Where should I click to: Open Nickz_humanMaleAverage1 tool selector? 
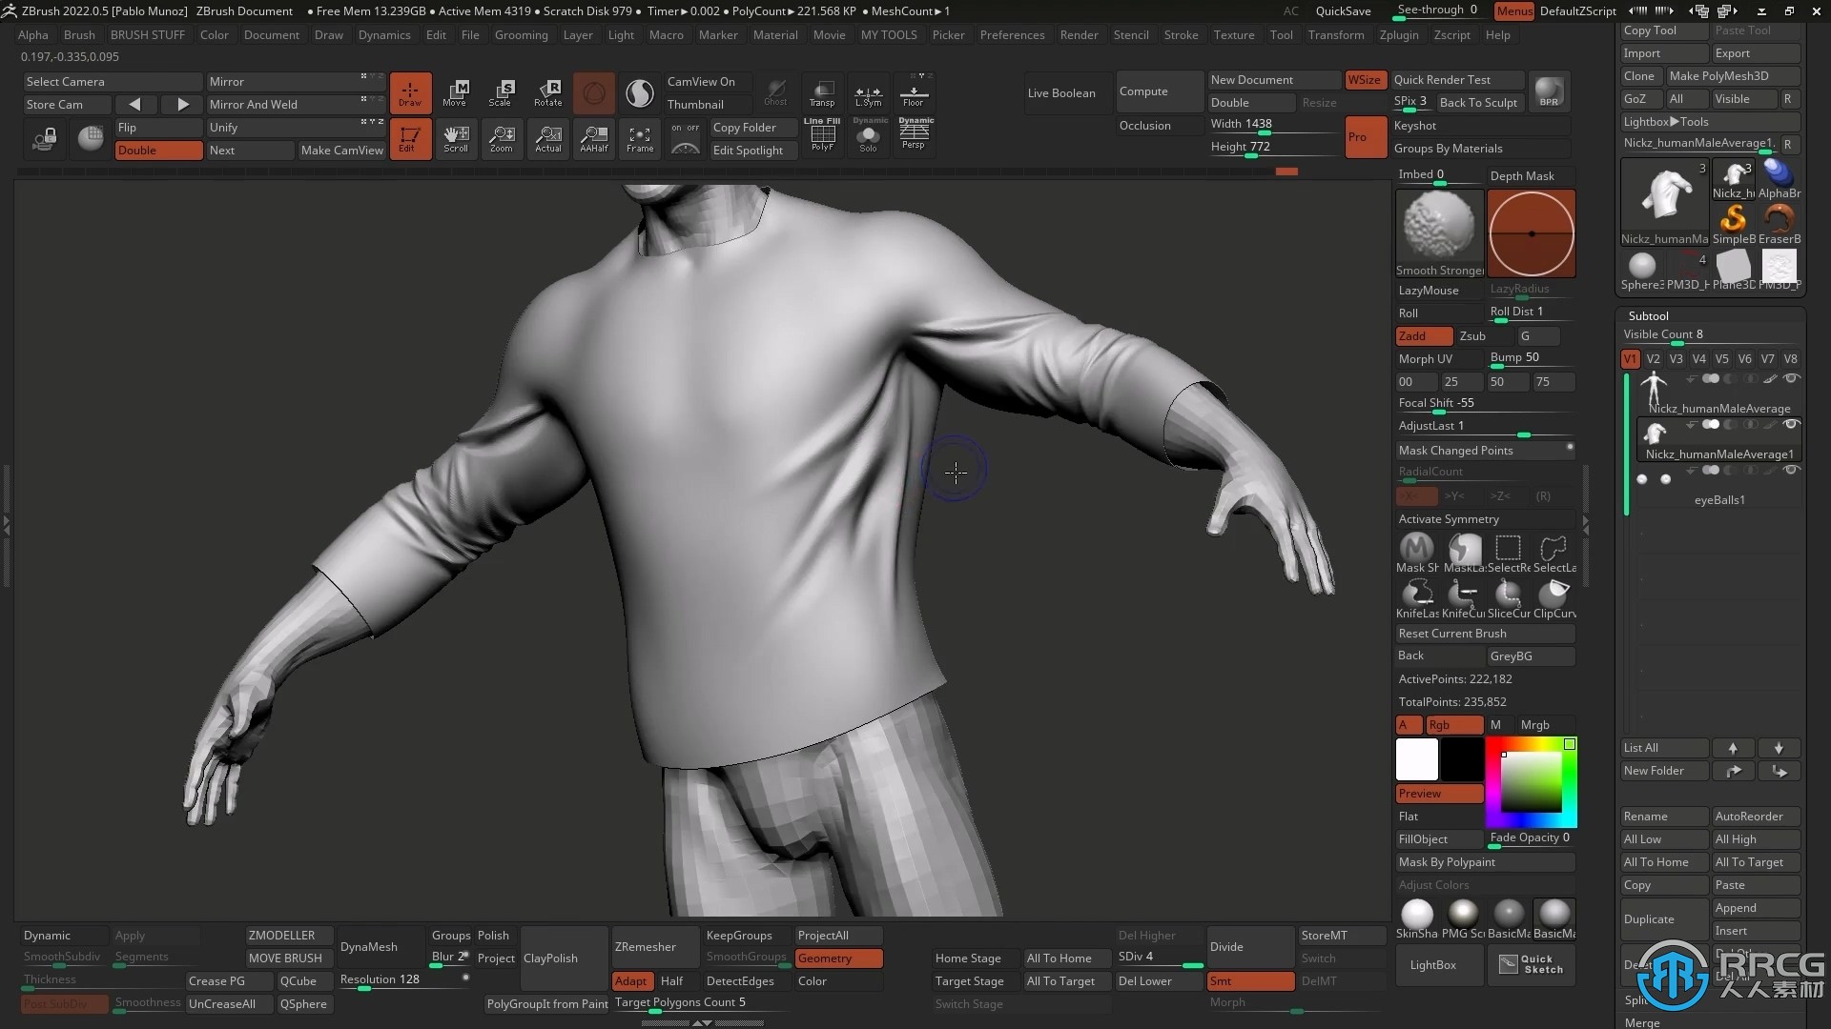[x=1698, y=143]
